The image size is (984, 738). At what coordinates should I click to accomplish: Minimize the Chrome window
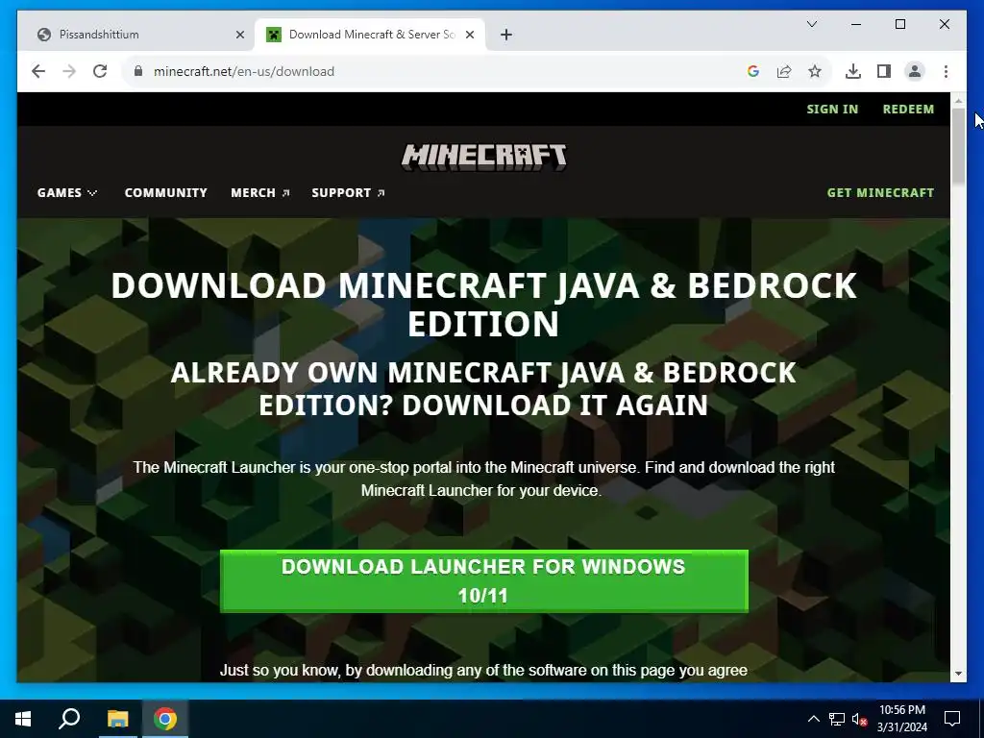[856, 24]
